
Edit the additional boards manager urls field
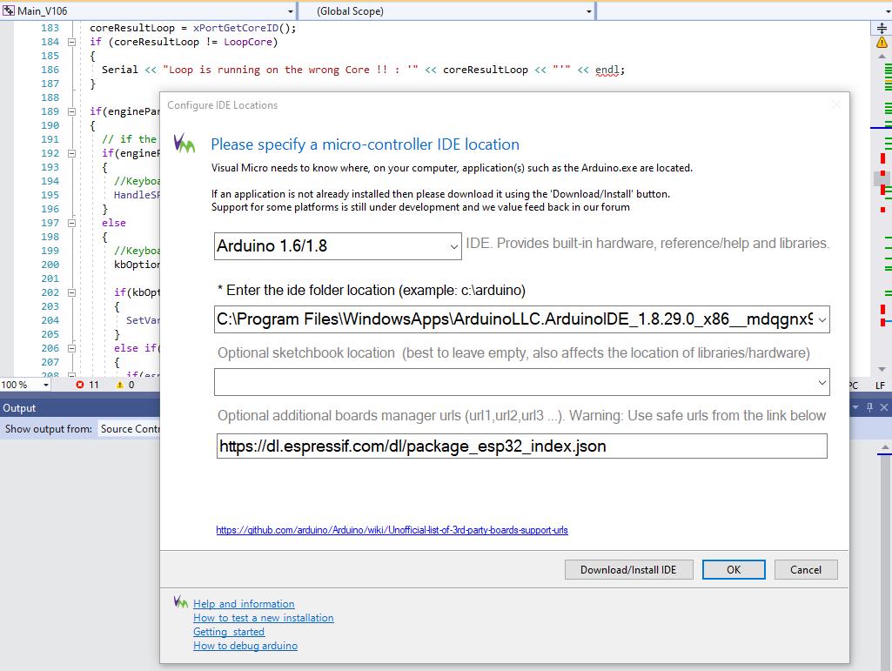click(x=521, y=446)
